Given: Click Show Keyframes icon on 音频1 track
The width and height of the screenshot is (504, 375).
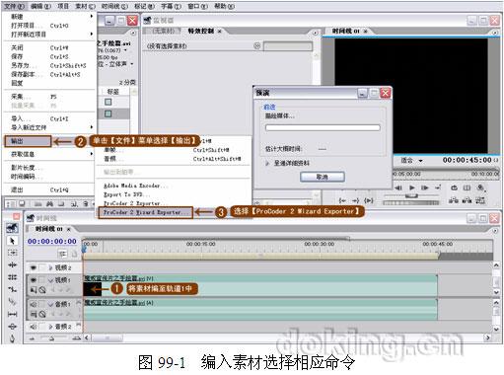Looking at the screenshot, I should coord(42,314).
